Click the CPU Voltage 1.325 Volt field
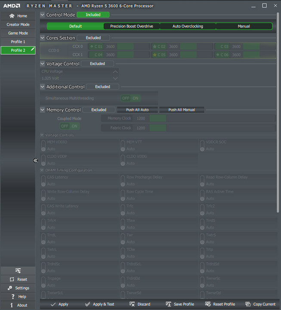 tap(80, 75)
